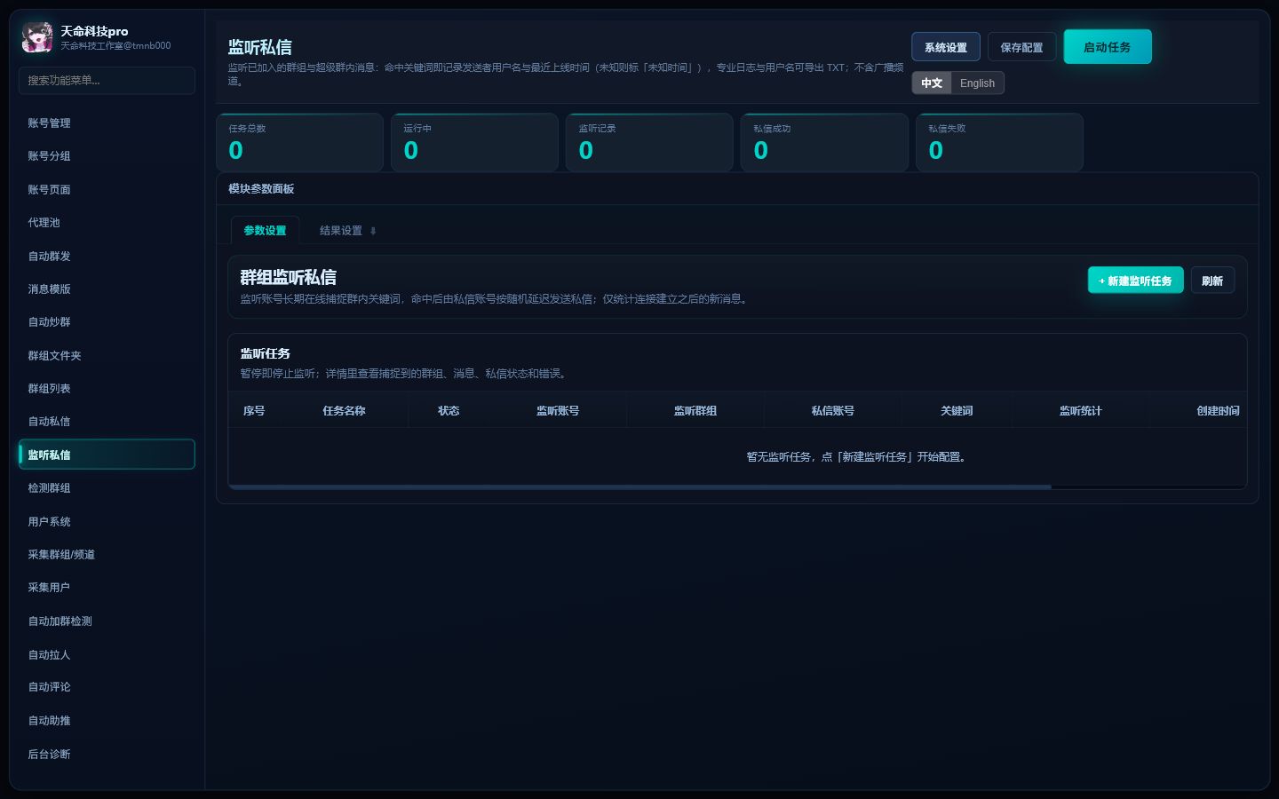This screenshot has height=799, width=1279.
Task: Open 采集群组/频道 in the sidebar
Action: 107,554
